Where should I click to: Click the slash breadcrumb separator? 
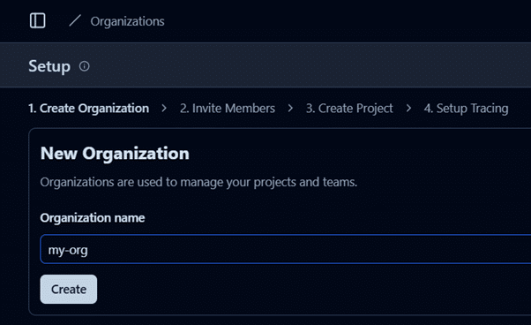tap(75, 20)
